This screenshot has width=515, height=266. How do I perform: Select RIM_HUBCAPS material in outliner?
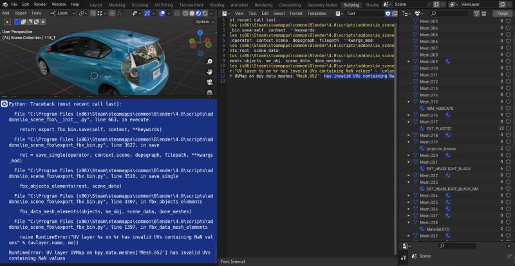(439, 108)
